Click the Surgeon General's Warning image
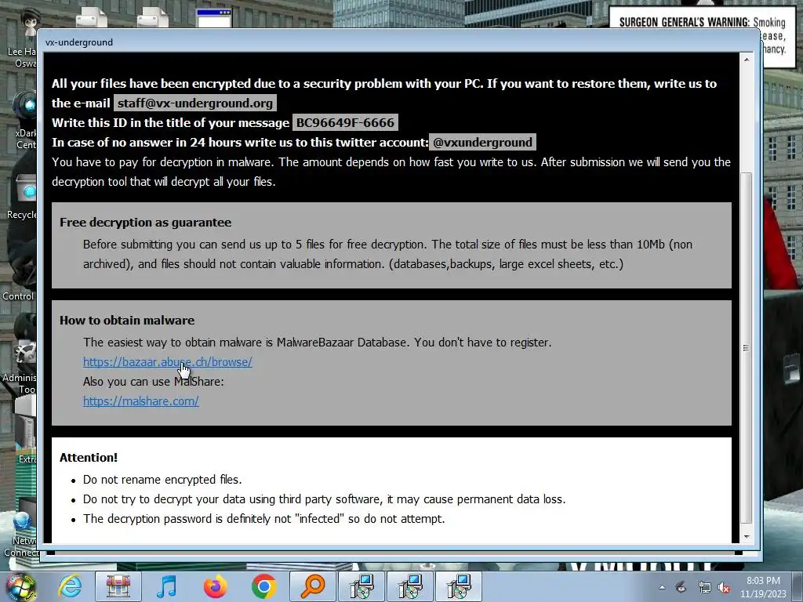This screenshot has width=803, height=602. pyautogui.click(x=702, y=23)
